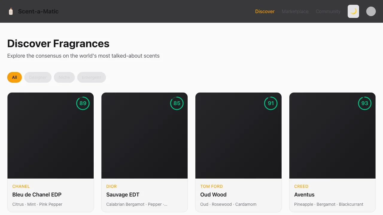The width and height of the screenshot is (383, 215).
Task: Switch to the Community section
Action: click(x=328, y=11)
